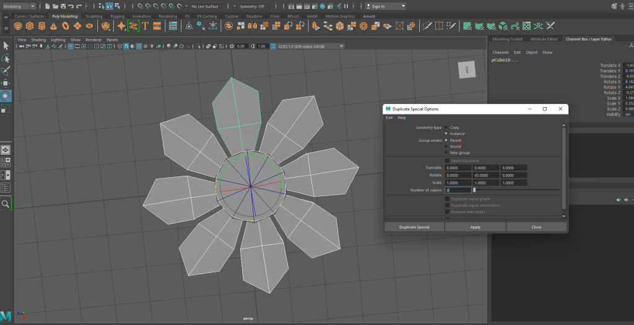This screenshot has width=634, height=325.
Task: Create a platonic solid from shelf
Action: pos(105,26)
